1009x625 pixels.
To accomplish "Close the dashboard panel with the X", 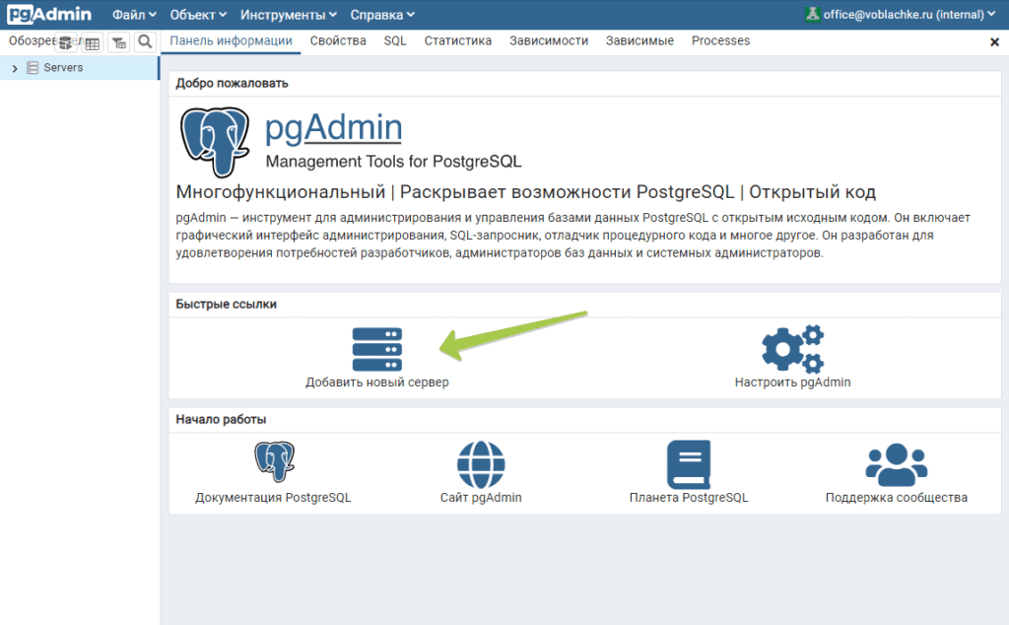I will point(994,41).
